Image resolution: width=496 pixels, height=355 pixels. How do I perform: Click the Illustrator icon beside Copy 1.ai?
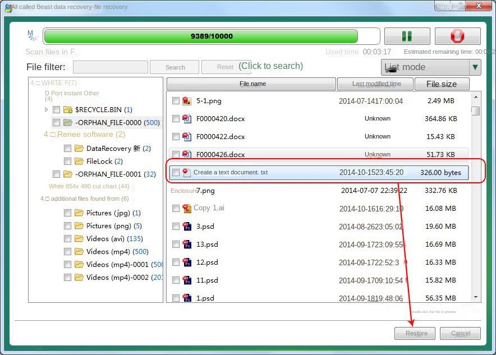[x=187, y=209]
